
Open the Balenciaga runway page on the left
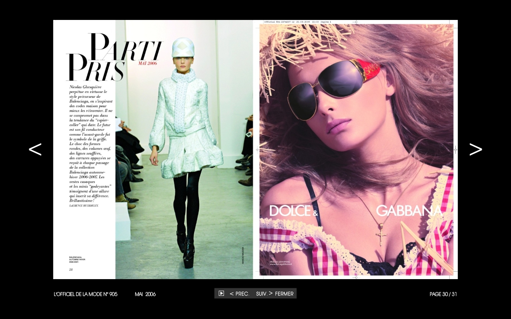(153, 150)
